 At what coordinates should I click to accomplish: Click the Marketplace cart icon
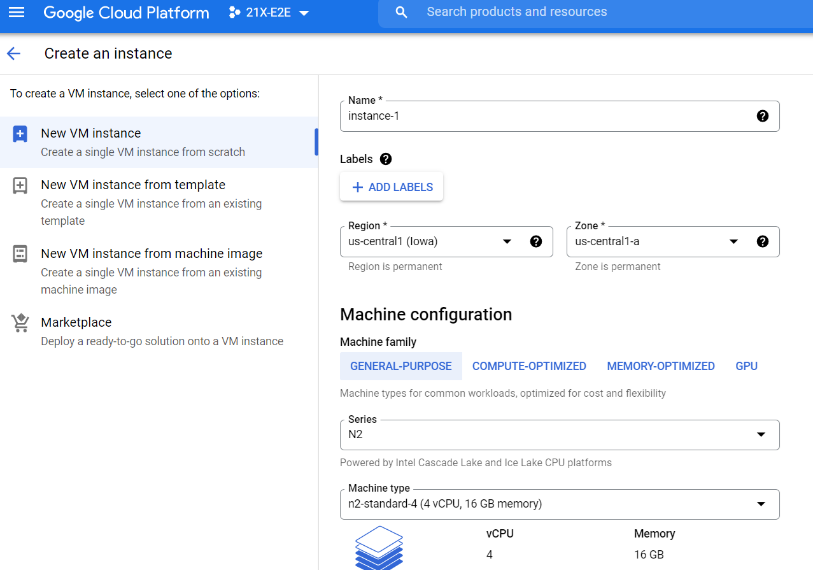point(20,323)
